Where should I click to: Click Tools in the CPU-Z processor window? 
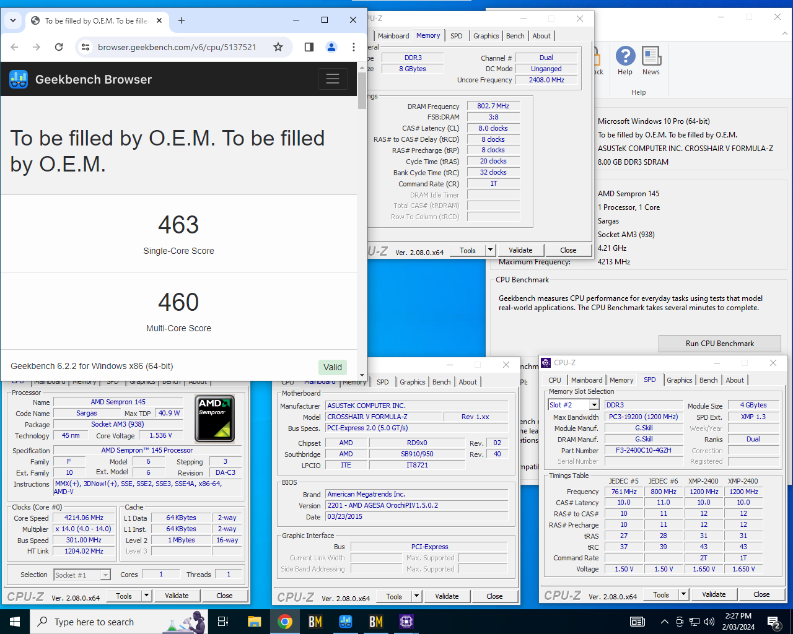coord(124,596)
